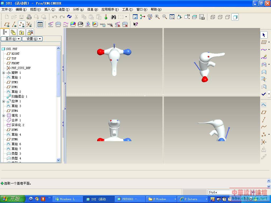The height and width of the screenshot is (203, 271).
Task: Switch to hidden line display mode
Action: pos(220,17)
